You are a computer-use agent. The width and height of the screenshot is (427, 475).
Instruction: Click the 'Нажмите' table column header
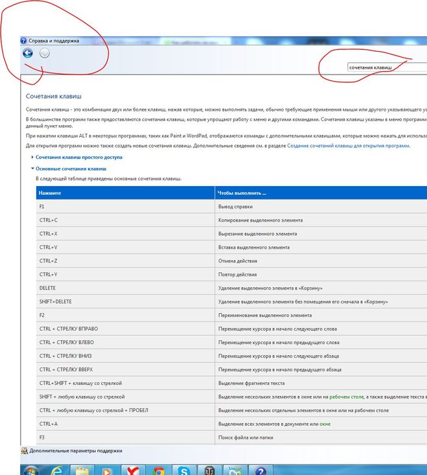coord(49,193)
